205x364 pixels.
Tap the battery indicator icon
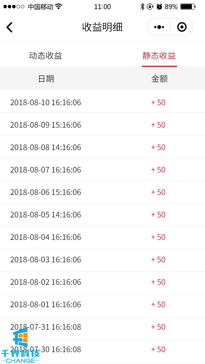pos(188,6)
